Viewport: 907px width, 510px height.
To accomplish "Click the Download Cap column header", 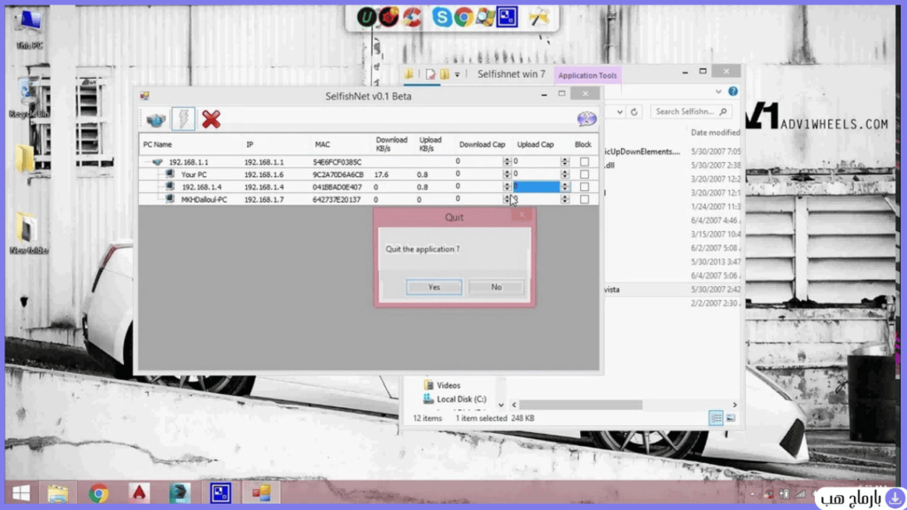I will [x=482, y=144].
